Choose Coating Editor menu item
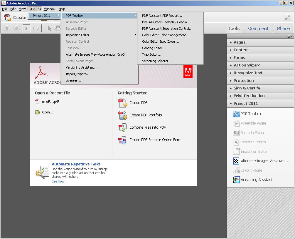This screenshot has width=295, height=239. tap(171, 48)
